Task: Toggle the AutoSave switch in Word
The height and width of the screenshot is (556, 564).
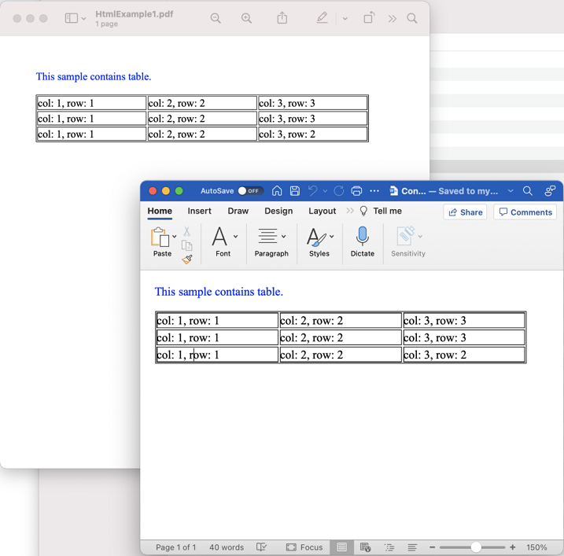Action: point(250,191)
